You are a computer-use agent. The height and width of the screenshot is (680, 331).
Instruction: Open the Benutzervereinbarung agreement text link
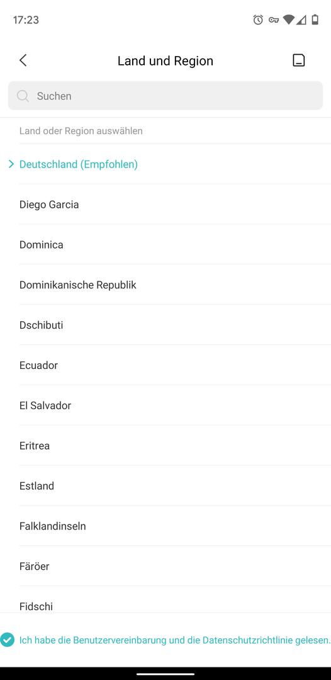pos(121,640)
